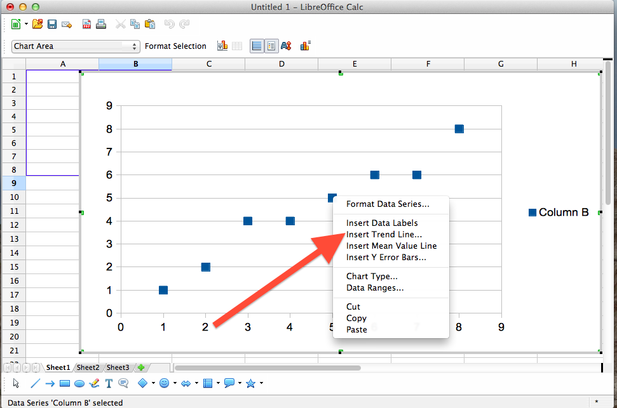Switch to the Sheet2 tab

(x=88, y=367)
